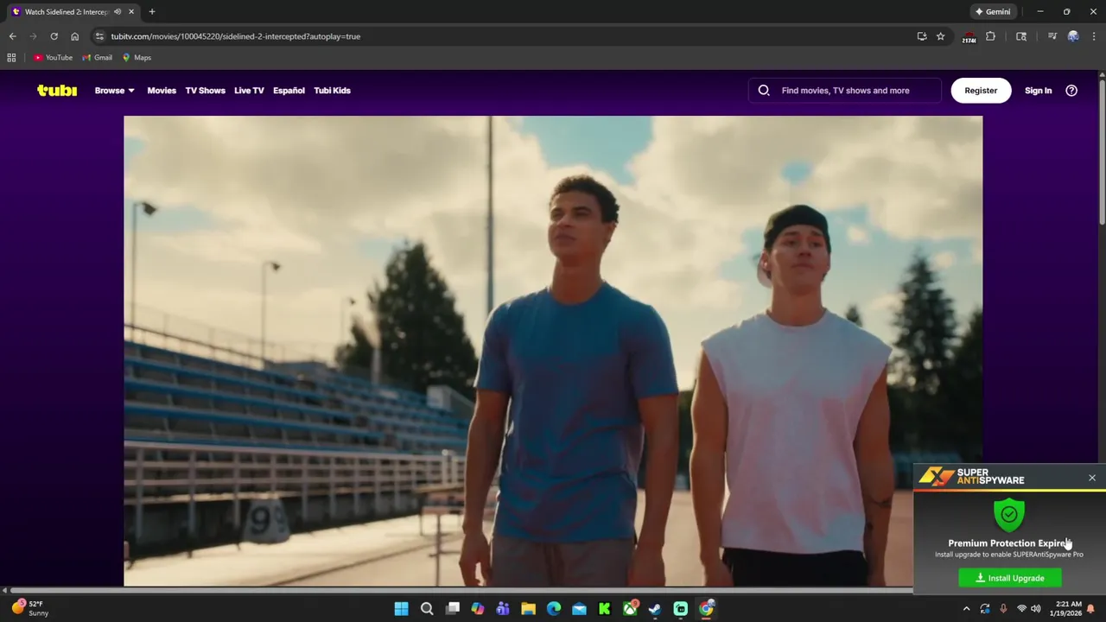This screenshot has width=1106, height=622.
Task: Click the green shield protection icon
Action: [x=1009, y=515]
